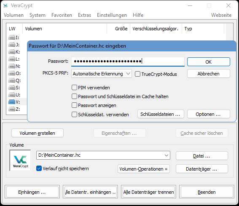Click Volumen erstellen button

coord(38,133)
